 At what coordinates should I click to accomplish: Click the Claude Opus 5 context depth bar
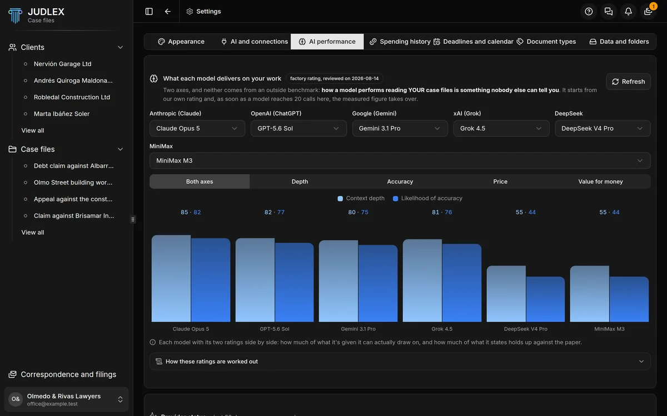point(171,278)
